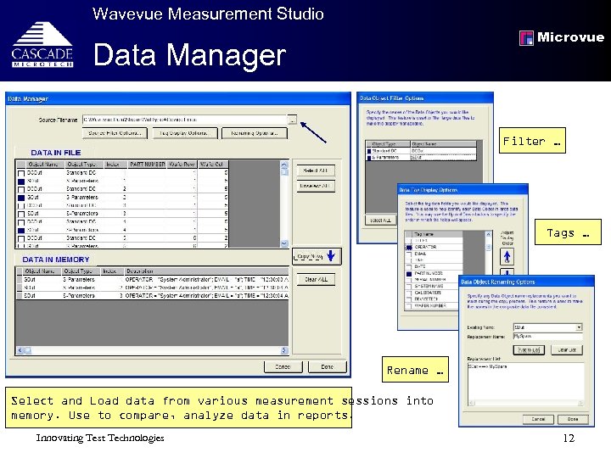
Task: Click the Replacement Name field
Action: (548, 337)
